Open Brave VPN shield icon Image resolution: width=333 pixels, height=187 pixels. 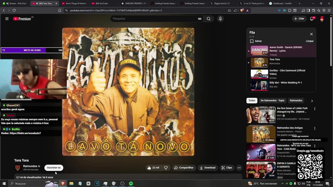324,10
